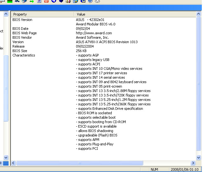The height and width of the screenshot is (172, 205).
Task: Click the 'supports ACPI' line
Action: point(88,64)
